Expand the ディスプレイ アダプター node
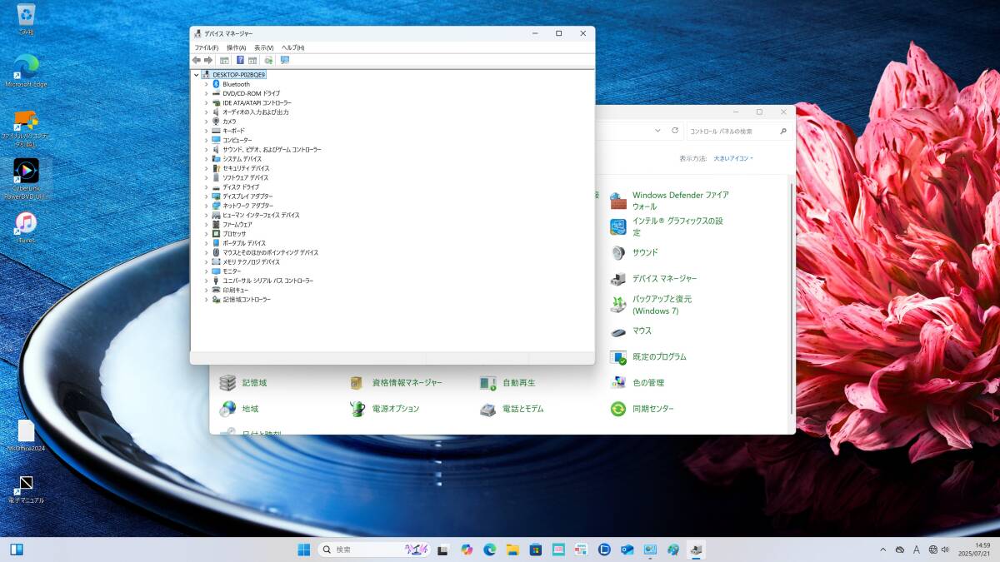 click(x=206, y=196)
